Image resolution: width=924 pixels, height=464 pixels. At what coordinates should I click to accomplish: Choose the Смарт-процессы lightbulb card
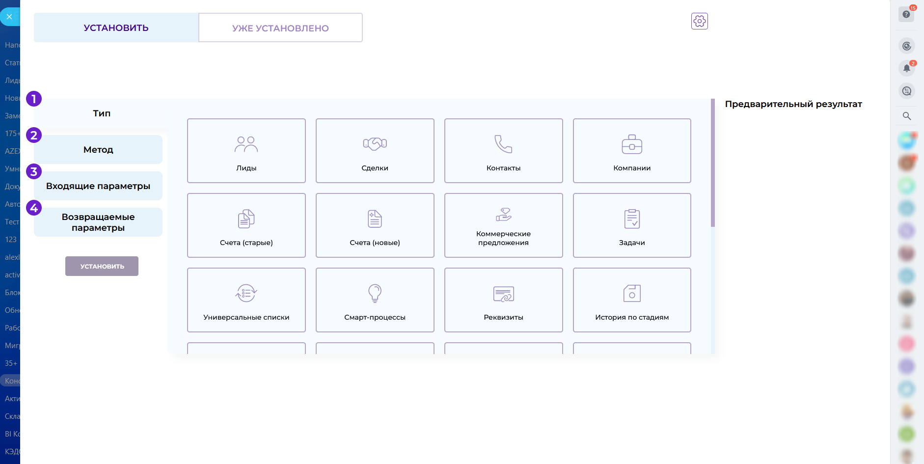click(375, 300)
